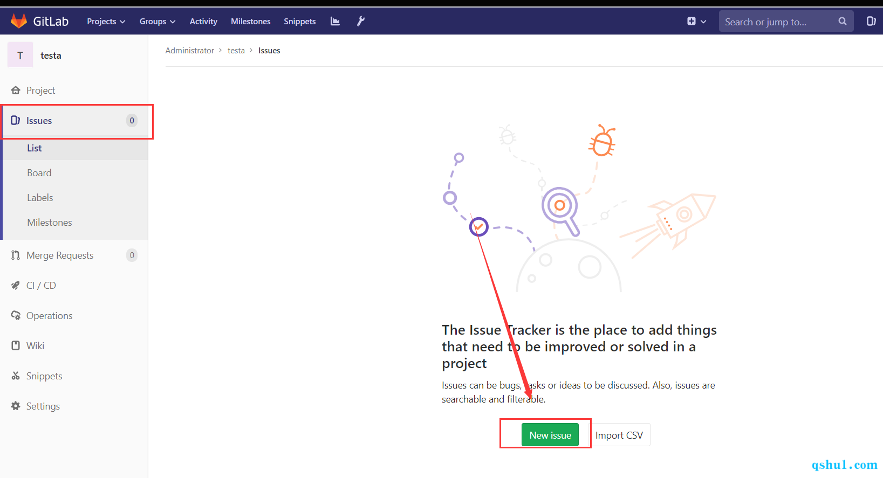Click the Operations cloud-gear icon
Viewport: 883px width, 478px height.
[x=16, y=316]
